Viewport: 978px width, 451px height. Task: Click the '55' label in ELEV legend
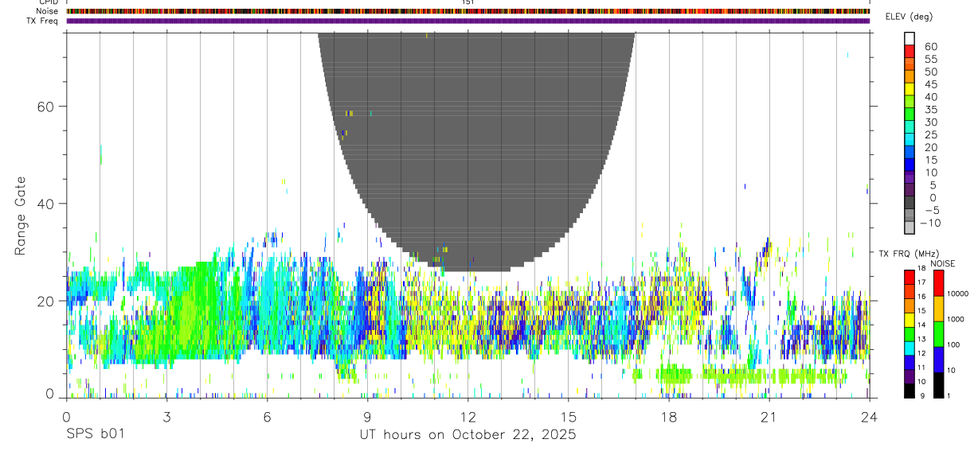click(x=930, y=59)
